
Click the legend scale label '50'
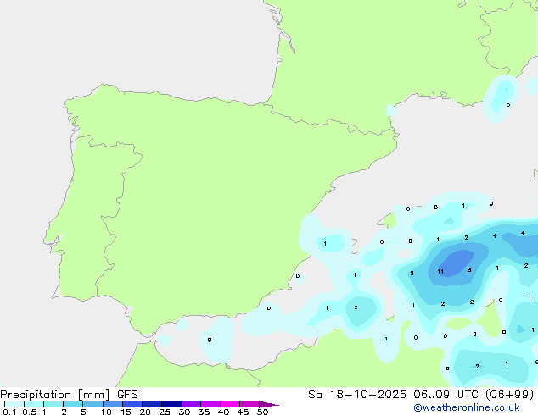point(262,412)
